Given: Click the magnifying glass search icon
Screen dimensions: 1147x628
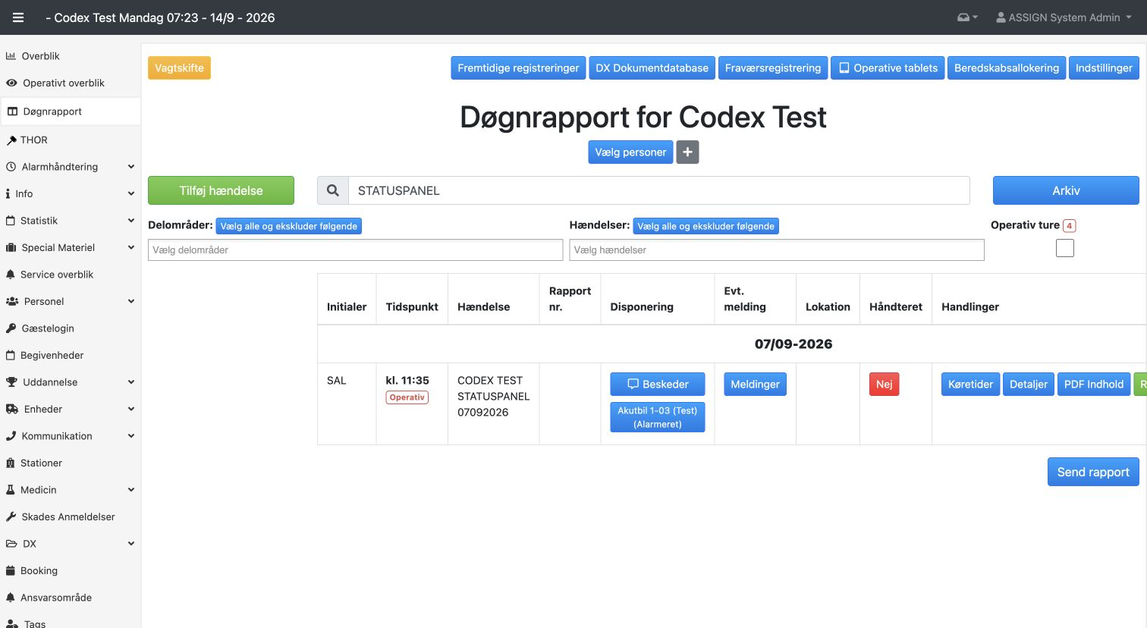Looking at the screenshot, I should 333,190.
